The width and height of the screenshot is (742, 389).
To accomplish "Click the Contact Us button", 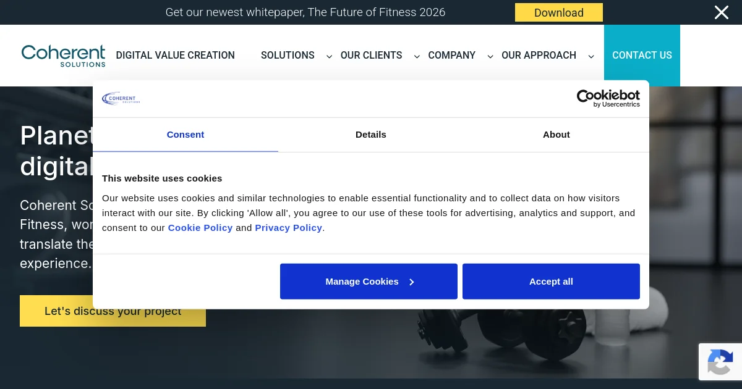I will tap(642, 56).
